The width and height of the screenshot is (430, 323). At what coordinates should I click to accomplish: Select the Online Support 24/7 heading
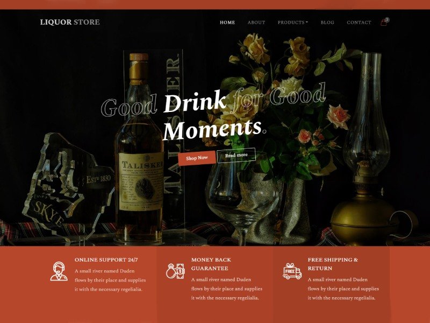tap(106, 260)
